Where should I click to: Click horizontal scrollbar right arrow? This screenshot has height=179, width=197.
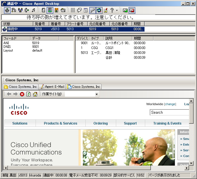[x=187, y=168]
